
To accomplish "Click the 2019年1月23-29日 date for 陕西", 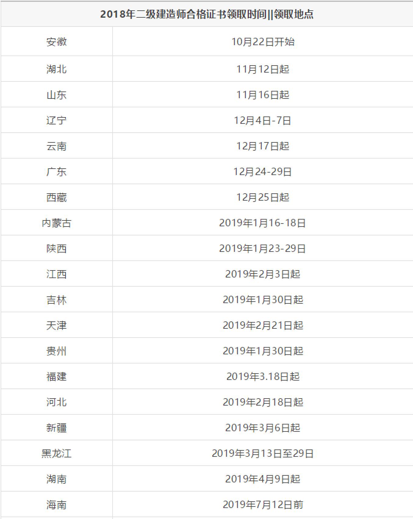I will click(x=263, y=248).
